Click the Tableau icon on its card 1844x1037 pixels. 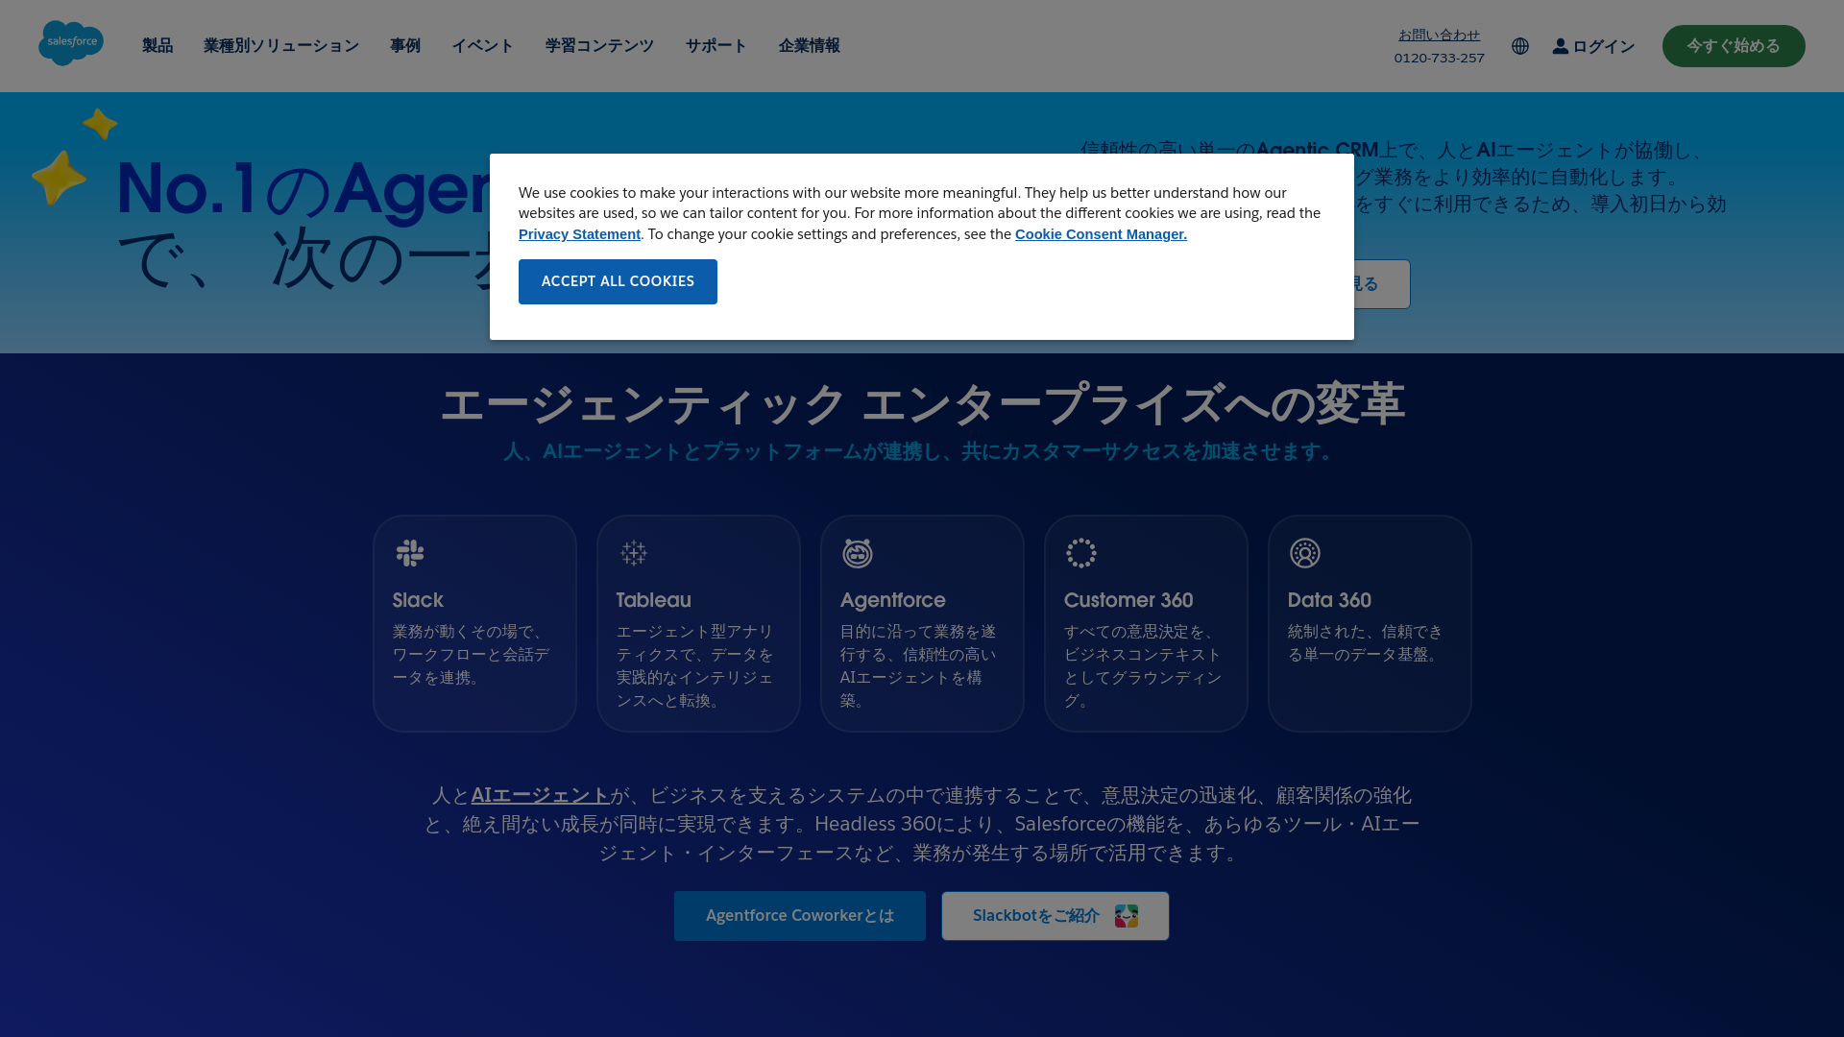(634, 553)
